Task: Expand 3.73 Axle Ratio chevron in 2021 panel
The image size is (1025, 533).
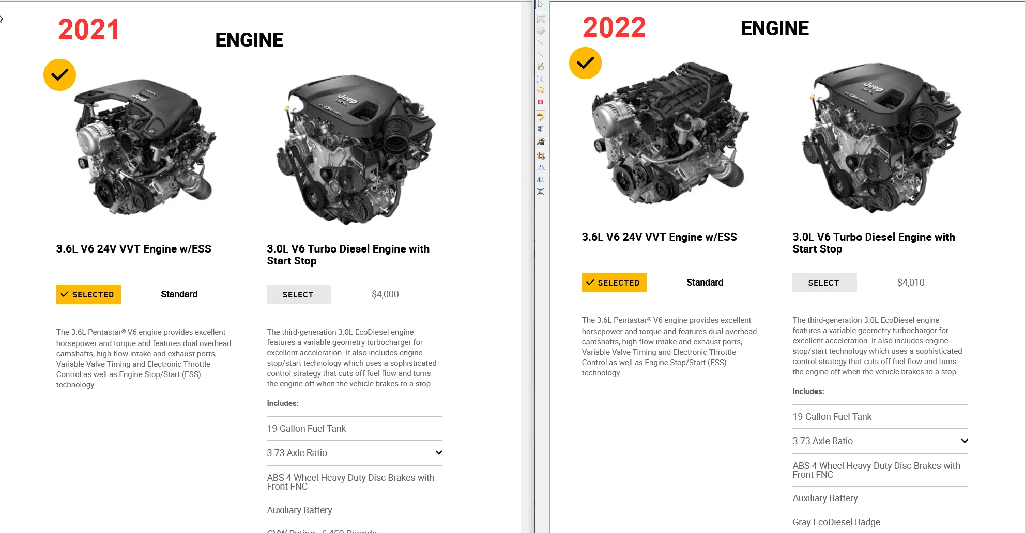Action: (x=439, y=453)
